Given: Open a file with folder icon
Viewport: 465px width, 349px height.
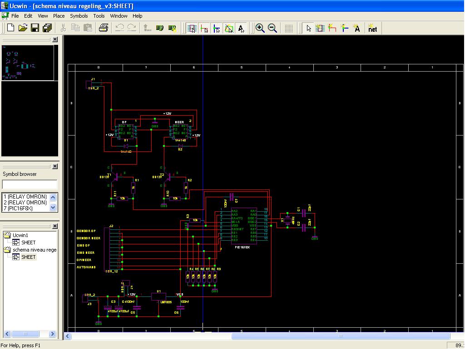Looking at the screenshot, I should click(x=23, y=28).
